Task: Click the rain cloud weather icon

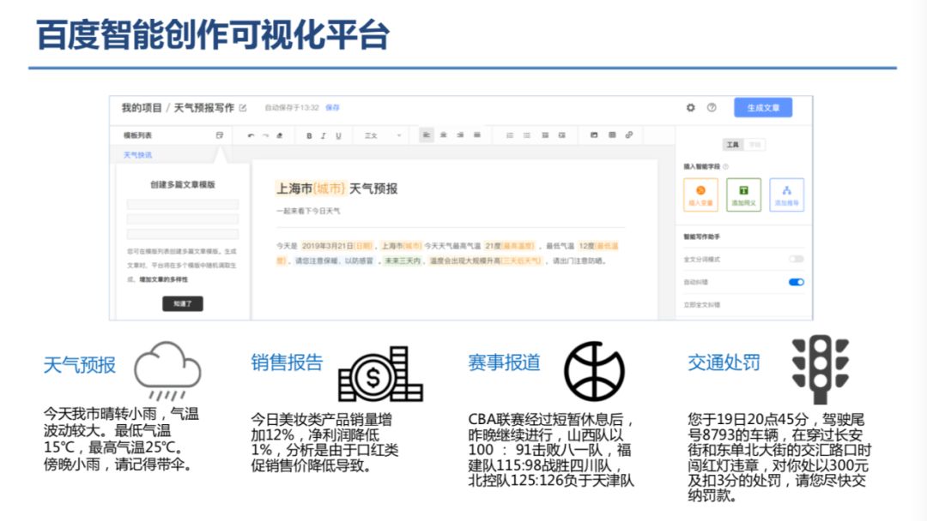Action: [x=168, y=370]
